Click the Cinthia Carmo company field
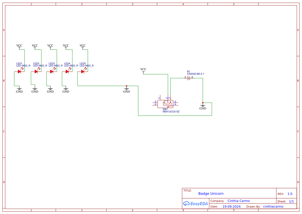This screenshot has height=214, width=302. (x=239, y=201)
